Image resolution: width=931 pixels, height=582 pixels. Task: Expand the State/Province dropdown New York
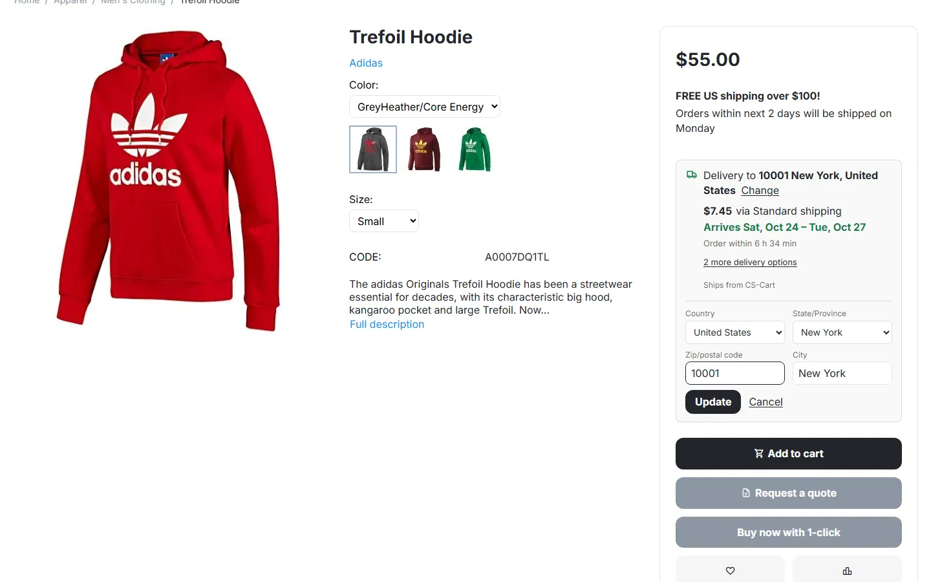pyautogui.click(x=842, y=332)
